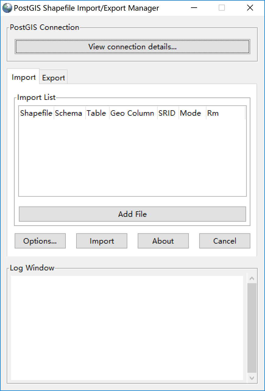Click the Log Window scroll down arrow
The image size is (265, 391).
(x=252, y=378)
